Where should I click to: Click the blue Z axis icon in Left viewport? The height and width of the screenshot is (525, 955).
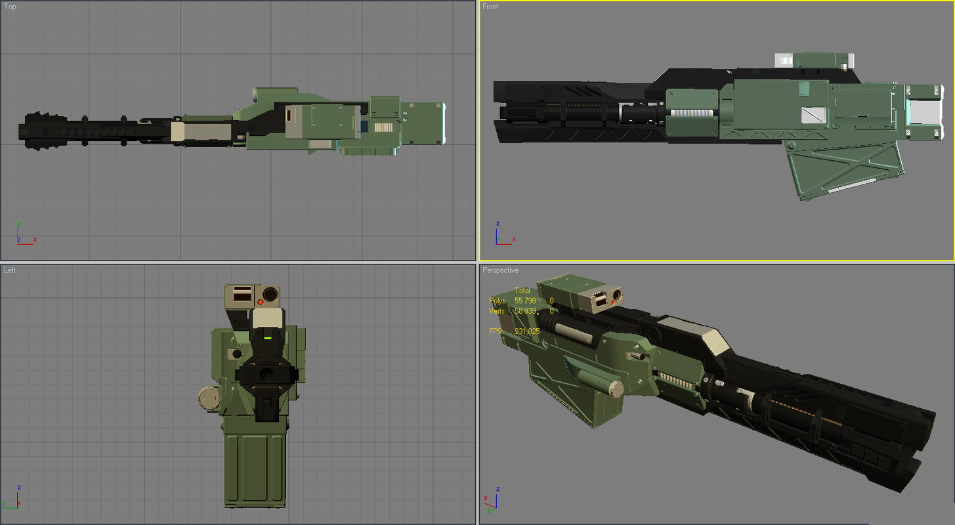18,489
